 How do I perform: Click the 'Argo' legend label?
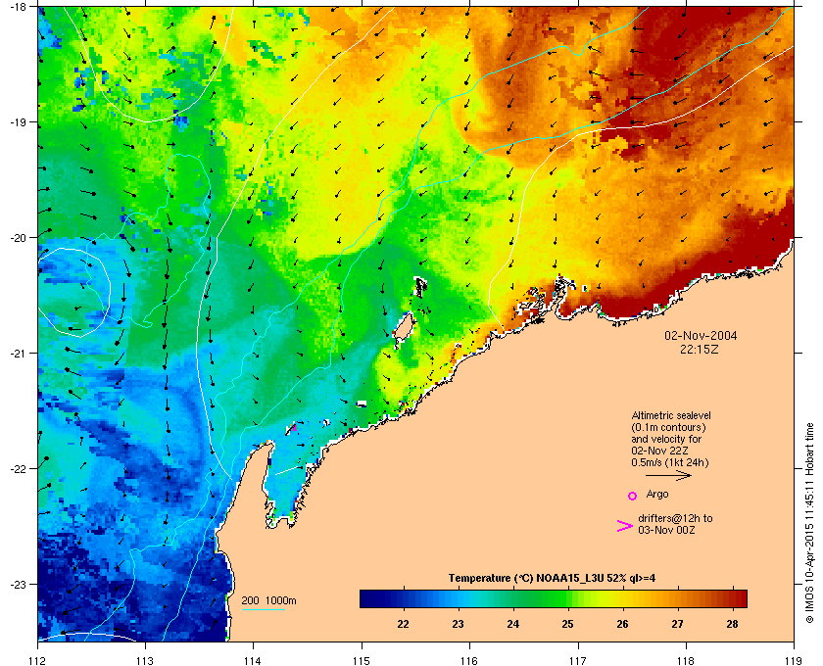coord(657,494)
